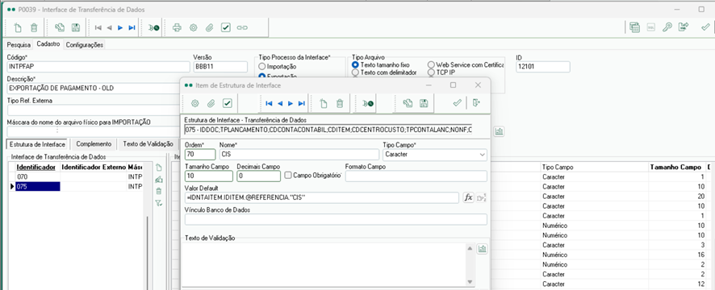Click the new record icon in main toolbar

coord(19,27)
